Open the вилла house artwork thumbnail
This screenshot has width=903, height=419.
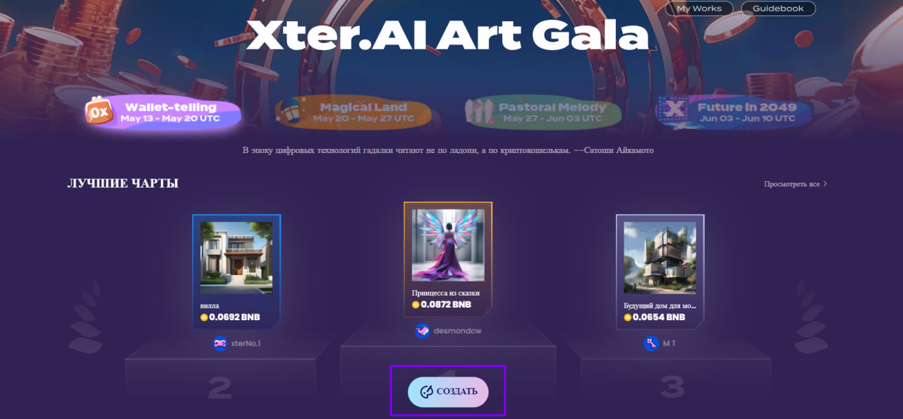[236, 258]
